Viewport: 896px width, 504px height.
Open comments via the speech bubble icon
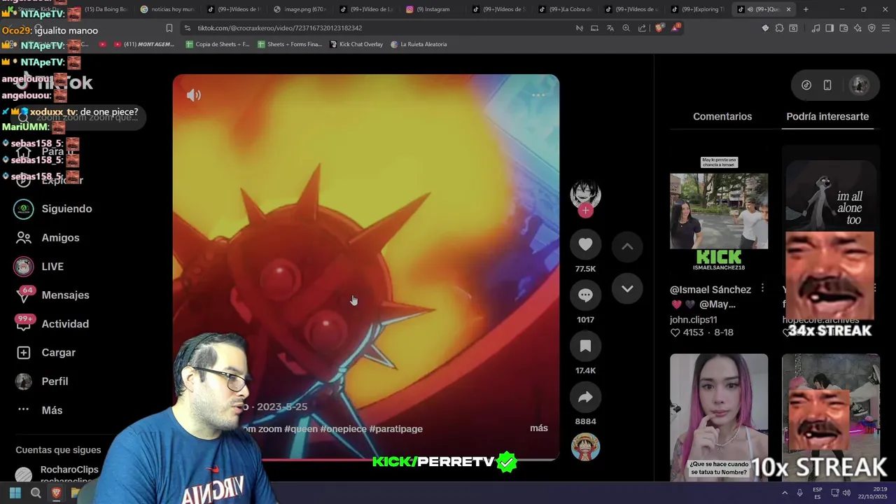click(x=585, y=295)
